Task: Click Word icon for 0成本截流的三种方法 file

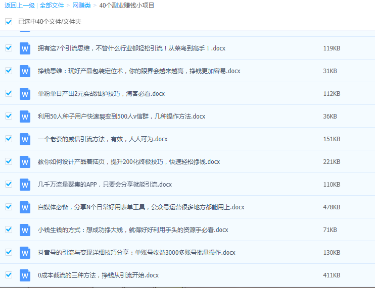Action: (x=25, y=275)
